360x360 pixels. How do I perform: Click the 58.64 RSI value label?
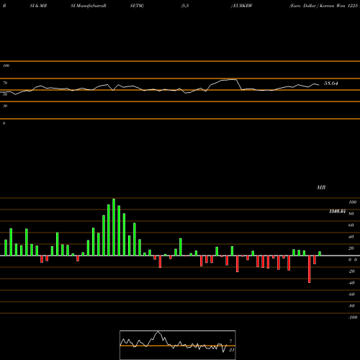pos(331,84)
